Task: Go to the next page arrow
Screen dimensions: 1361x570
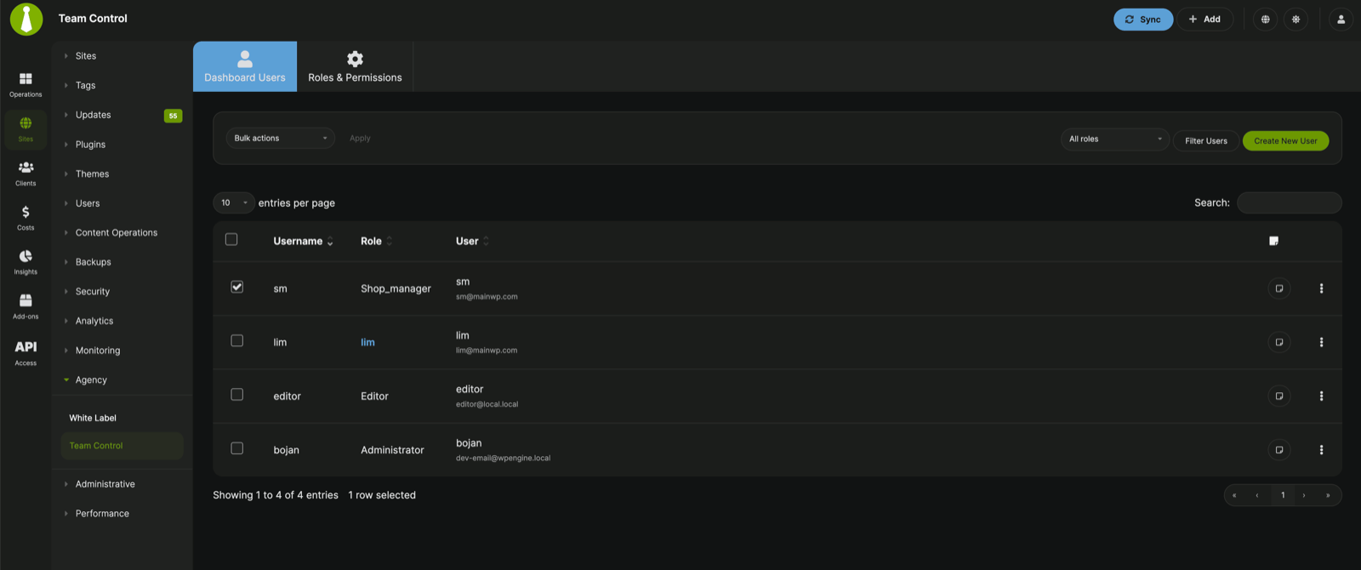Action: point(1304,495)
